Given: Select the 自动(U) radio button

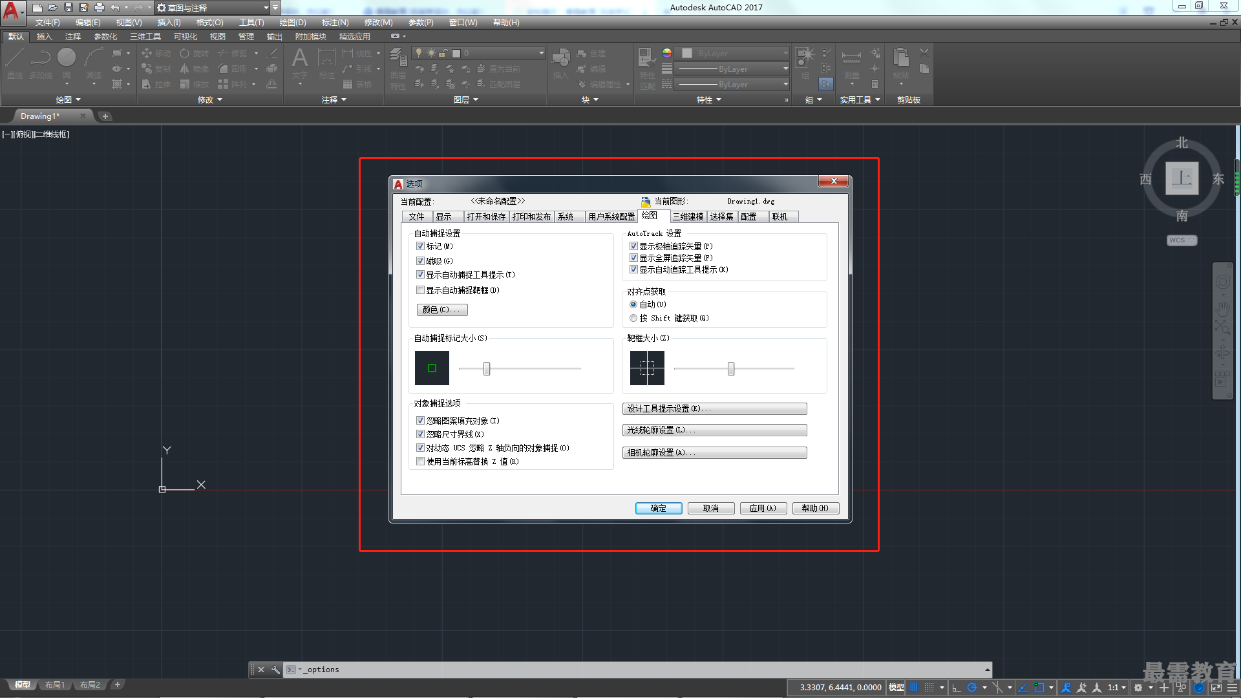Looking at the screenshot, I should [x=633, y=304].
